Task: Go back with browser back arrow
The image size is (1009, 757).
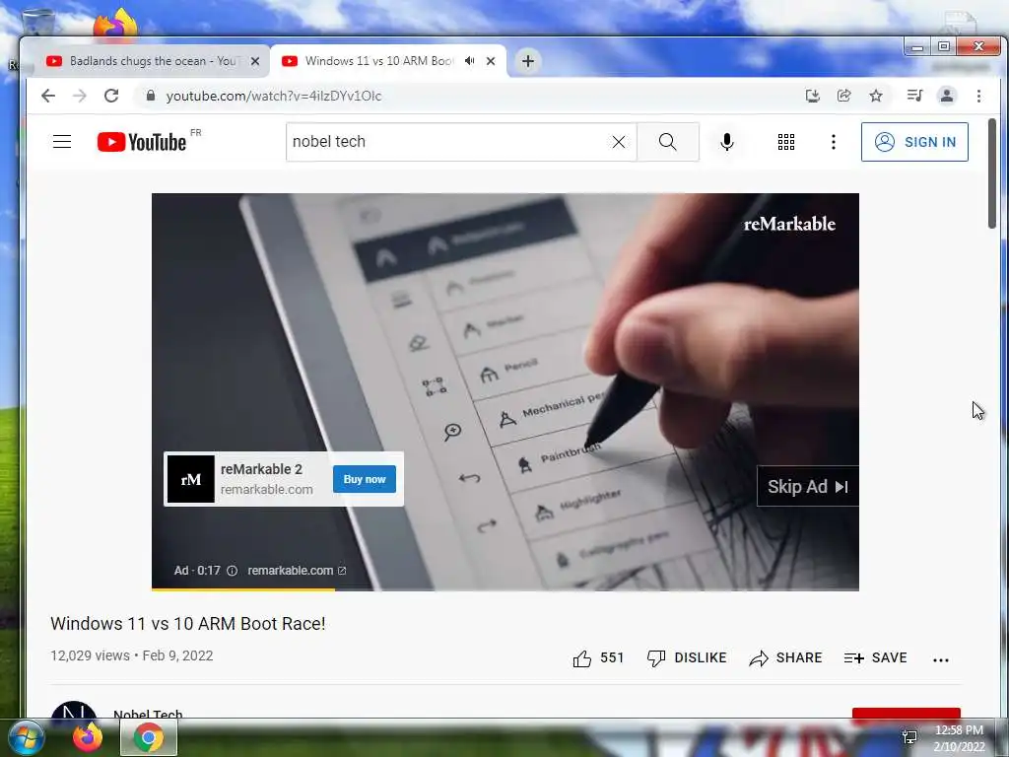Action: (48, 96)
